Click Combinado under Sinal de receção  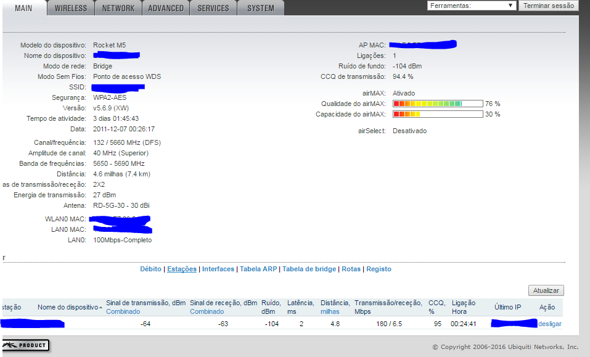pyautogui.click(x=207, y=311)
